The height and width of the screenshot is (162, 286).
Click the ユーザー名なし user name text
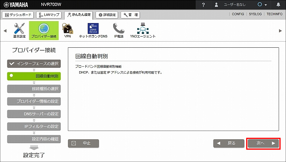pyautogui.click(x=235, y=5)
